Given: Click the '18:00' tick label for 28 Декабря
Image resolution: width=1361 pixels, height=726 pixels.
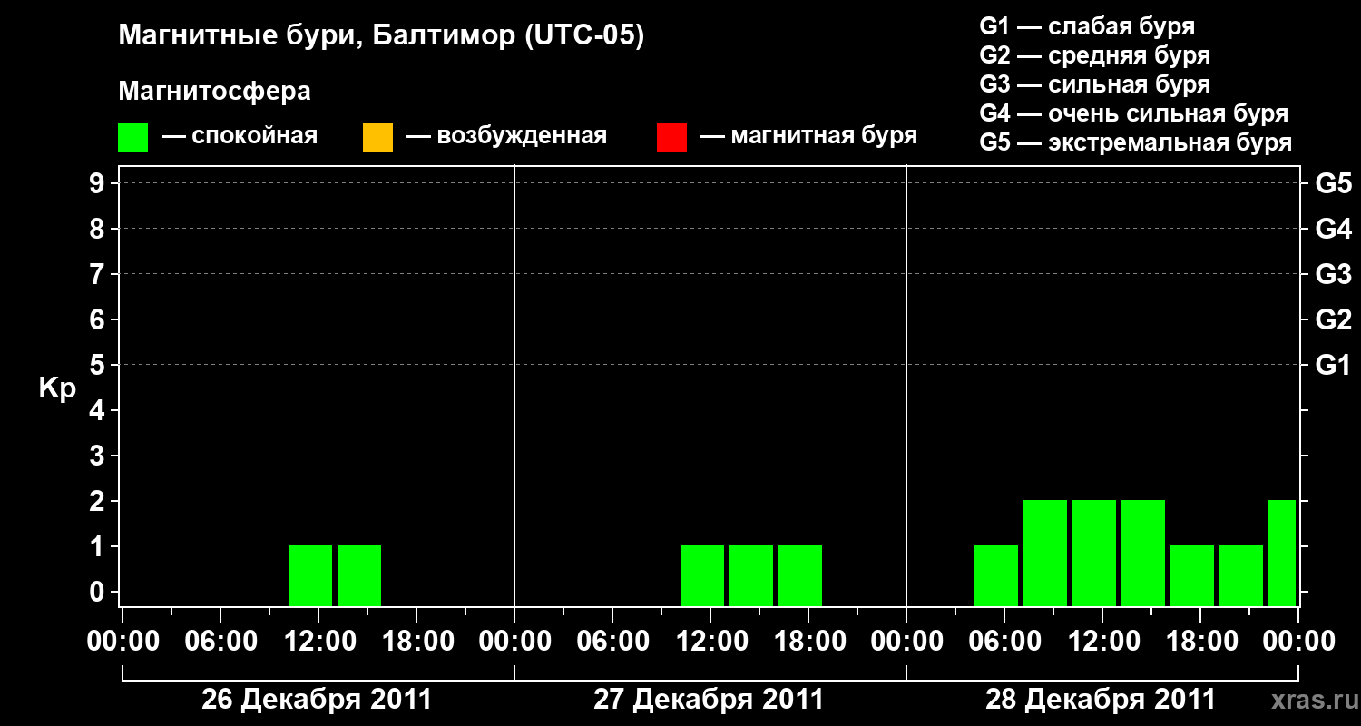Looking at the screenshot, I should pyautogui.click(x=1200, y=642).
